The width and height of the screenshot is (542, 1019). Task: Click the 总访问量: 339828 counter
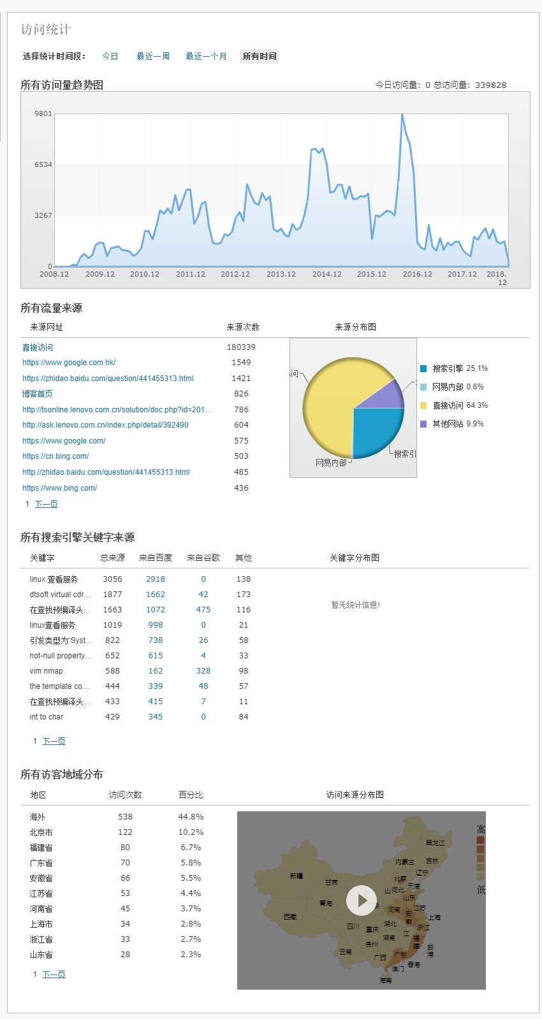470,85
